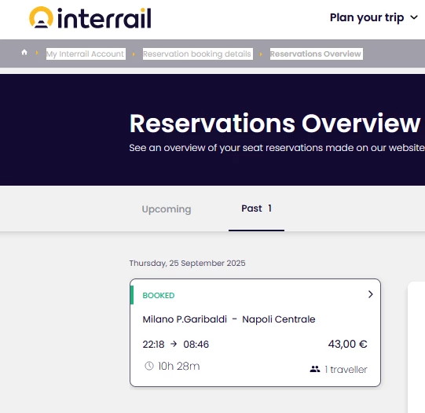Click the Reservations Overview breadcrumb
Screen dimensions: 425x413
tap(317, 53)
